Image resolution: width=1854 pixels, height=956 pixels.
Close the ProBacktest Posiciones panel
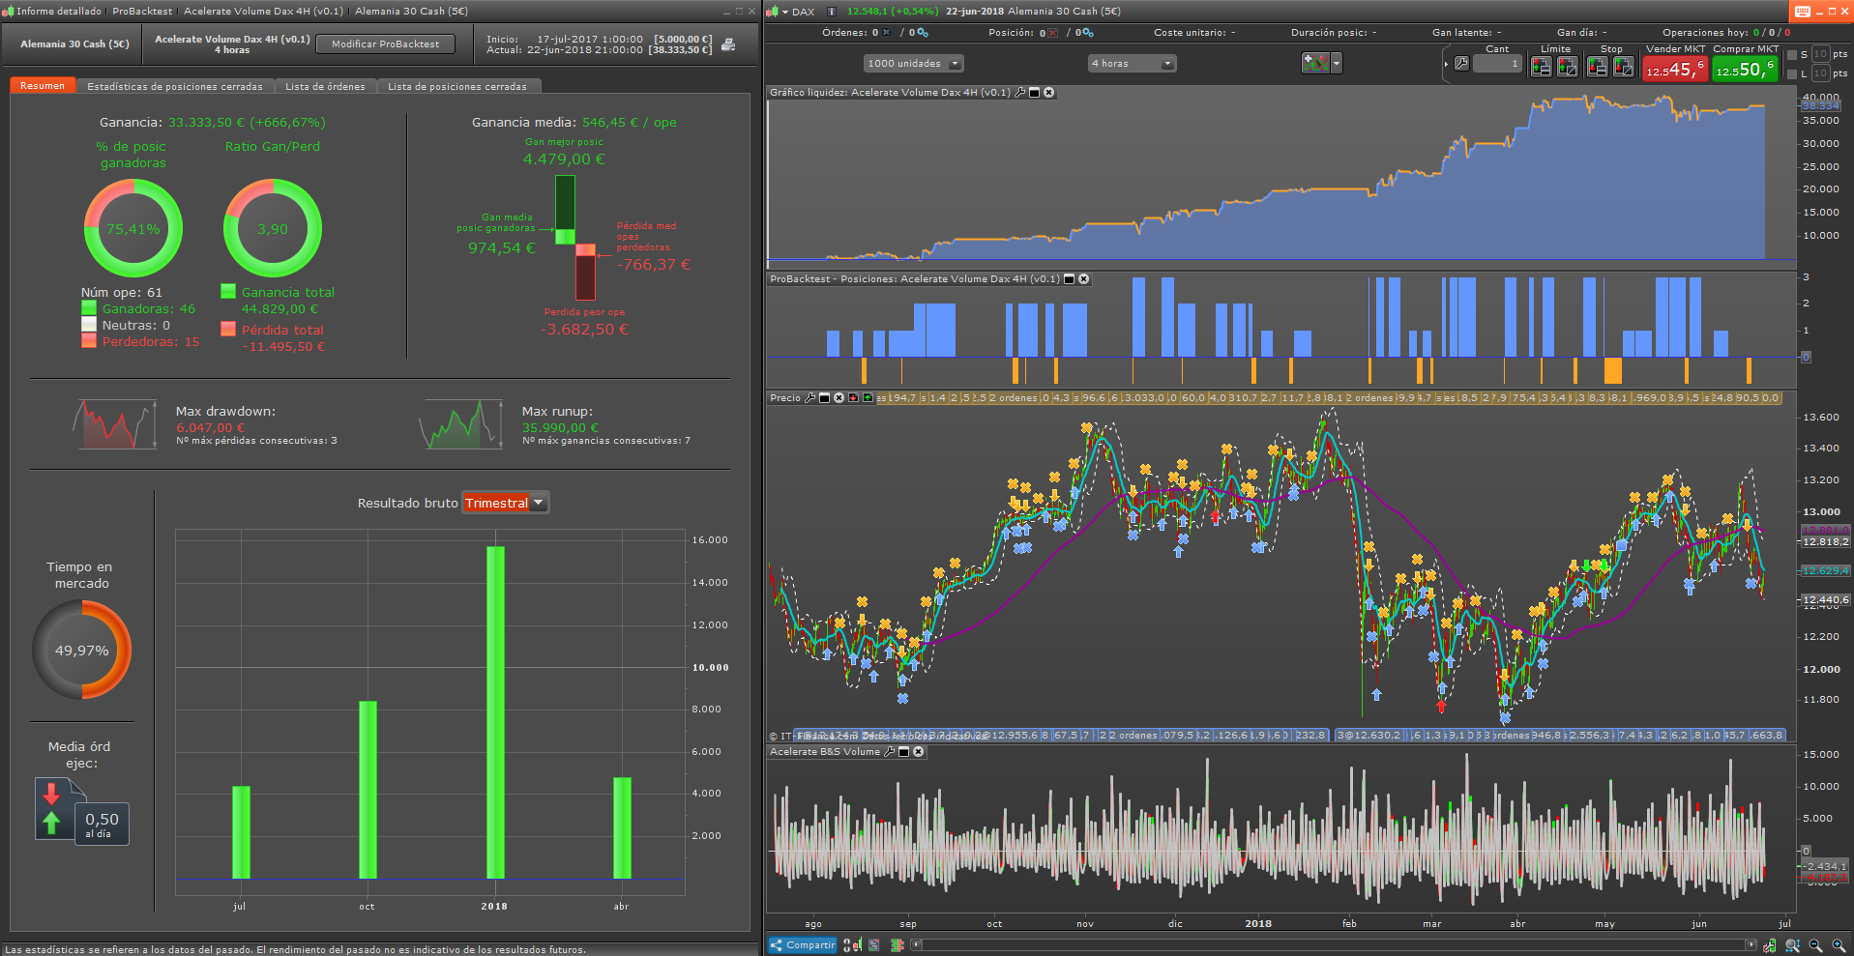pos(1084,279)
